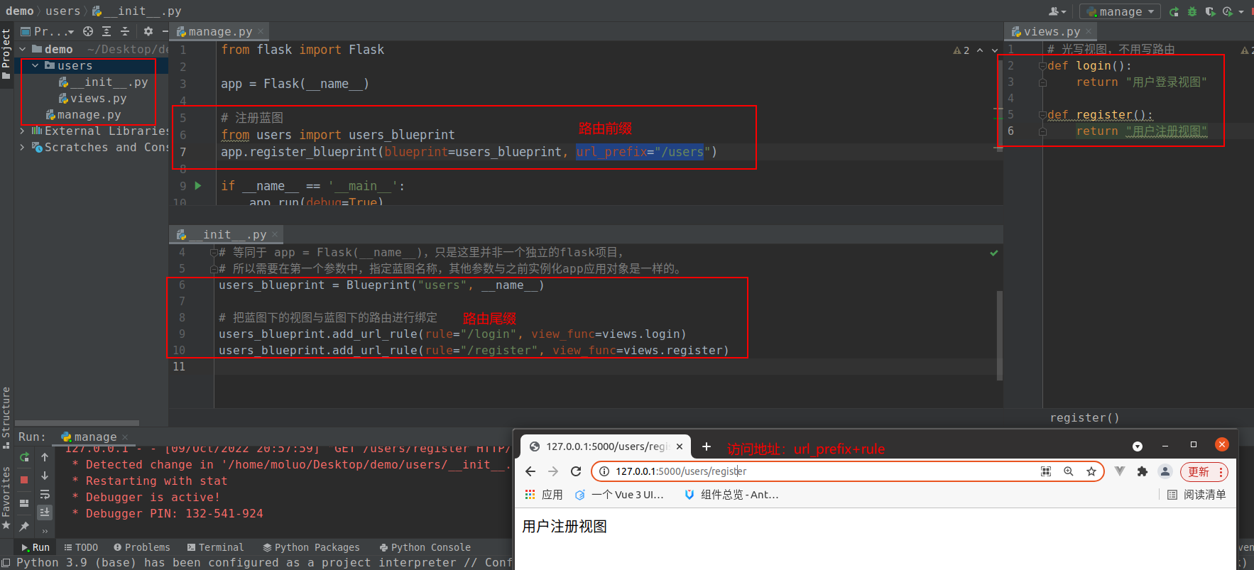Click run gutter arrow at line 9
1254x570 pixels.
198,186
